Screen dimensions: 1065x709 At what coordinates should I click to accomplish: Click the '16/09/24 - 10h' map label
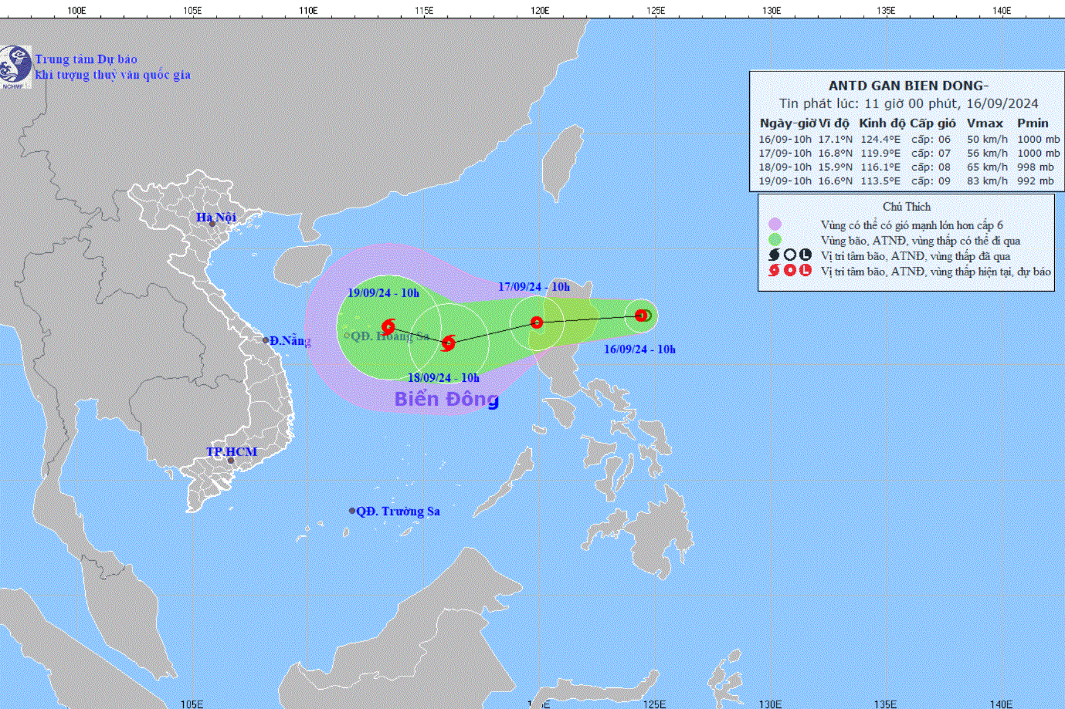(639, 349)
